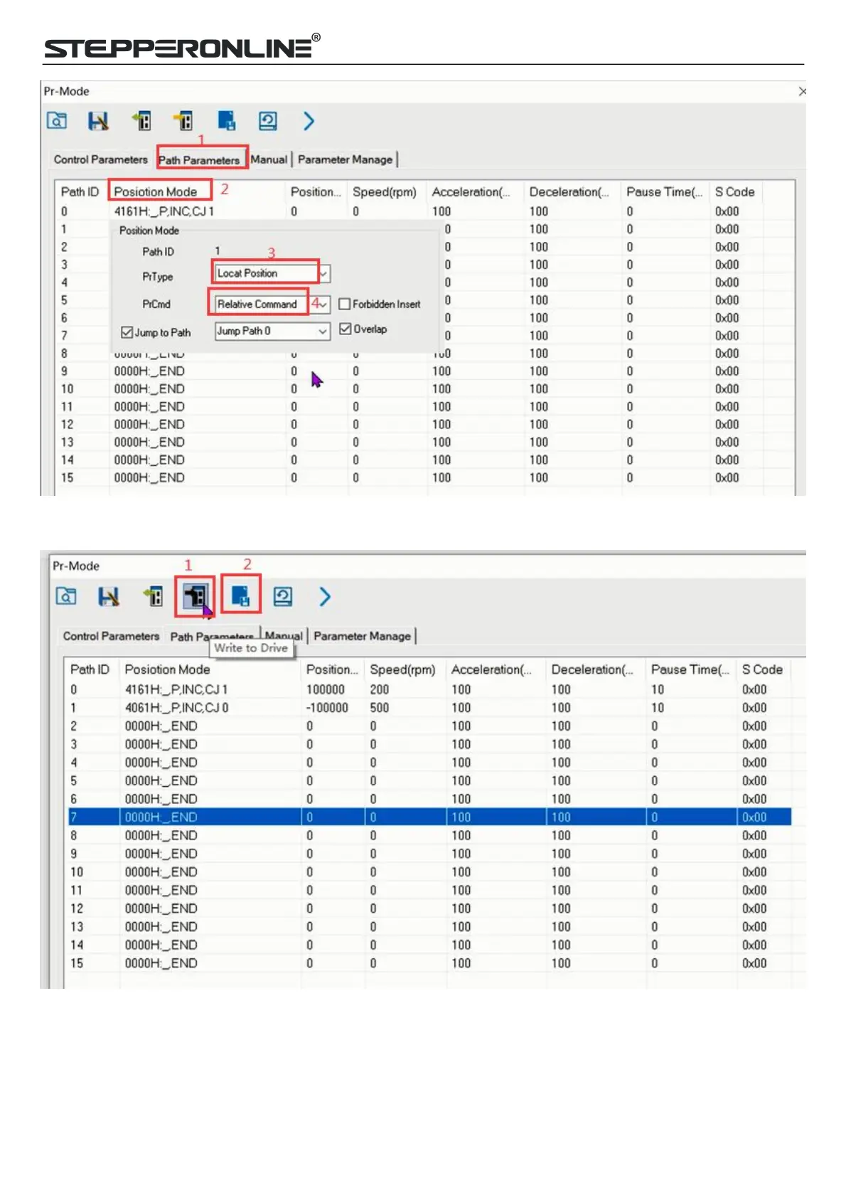Switch to Control Parameters tab in lower window
The image size is (846, 1198).
point(111,636)
